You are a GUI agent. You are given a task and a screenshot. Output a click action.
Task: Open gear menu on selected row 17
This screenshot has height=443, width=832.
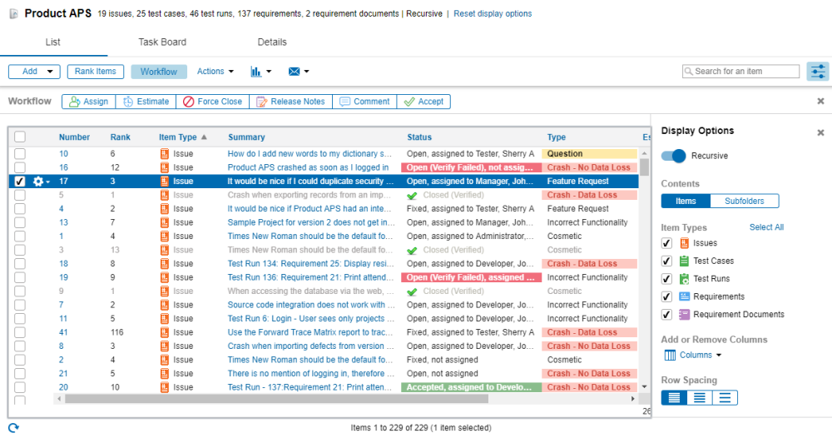click(40, 182)
